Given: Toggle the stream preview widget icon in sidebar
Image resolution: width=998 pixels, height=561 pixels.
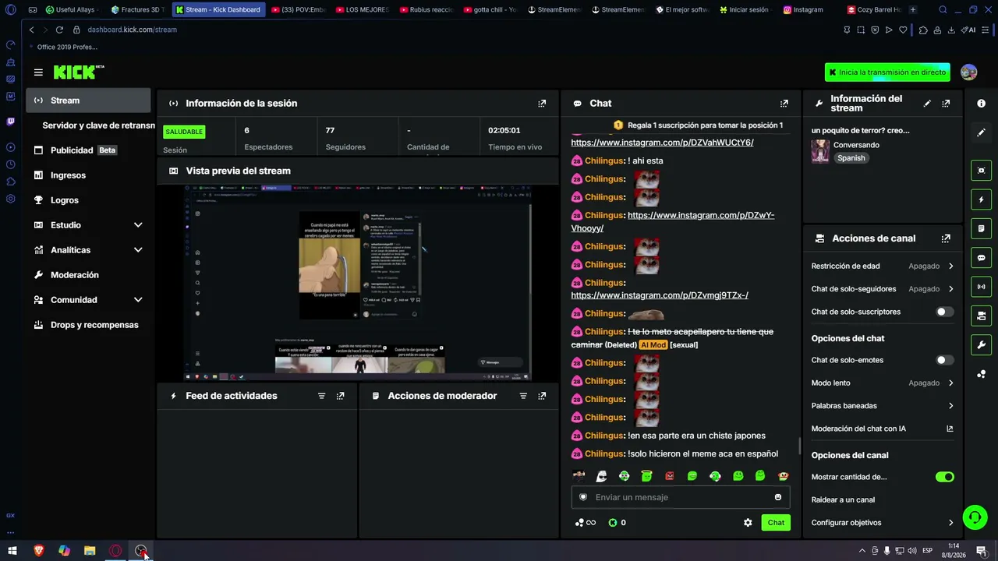Looking at the screenshot, I should point(981,171).
